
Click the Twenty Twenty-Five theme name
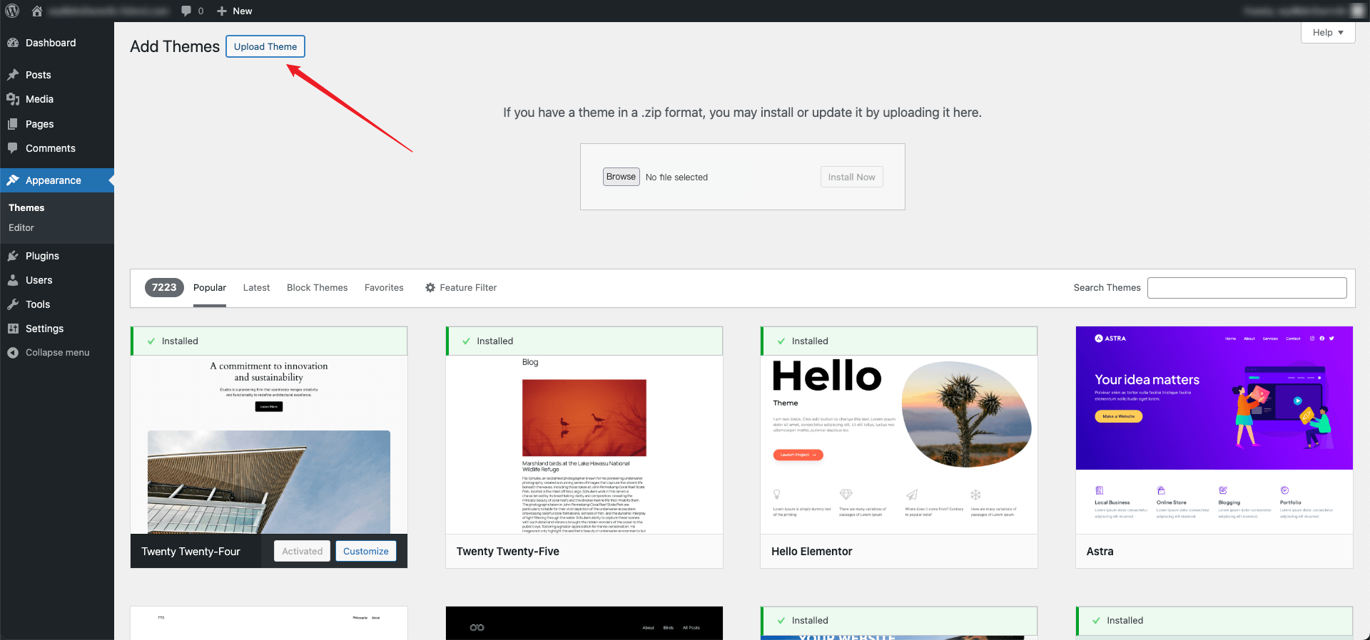click(507, 552)
